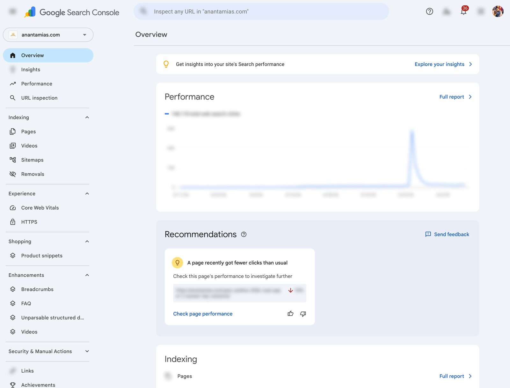Viewport: 510px width, 388px height.
Task: Click Explore your insights link
Action: [x=439, y=64]
